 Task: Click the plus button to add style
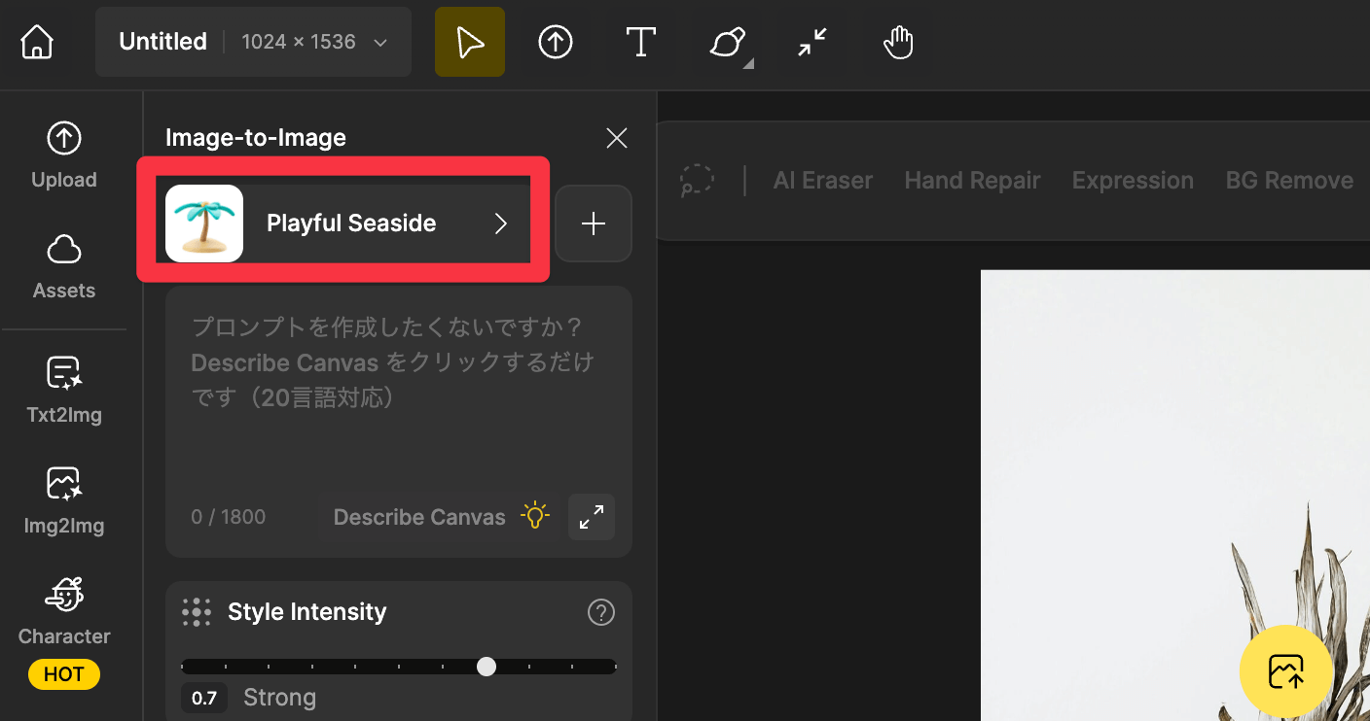coord(593,223)
